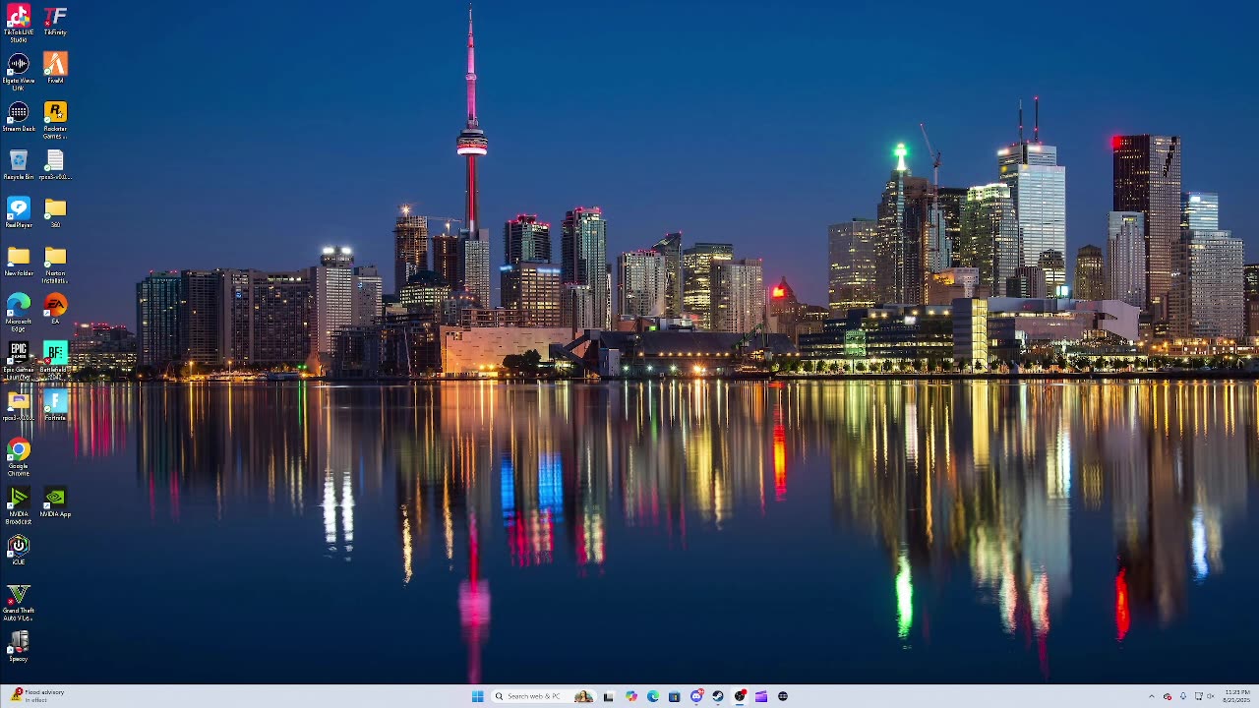Screen dimensions: 1259x708
Task: Click the red security icon in system tray
Action: [x=1168, y=696]
